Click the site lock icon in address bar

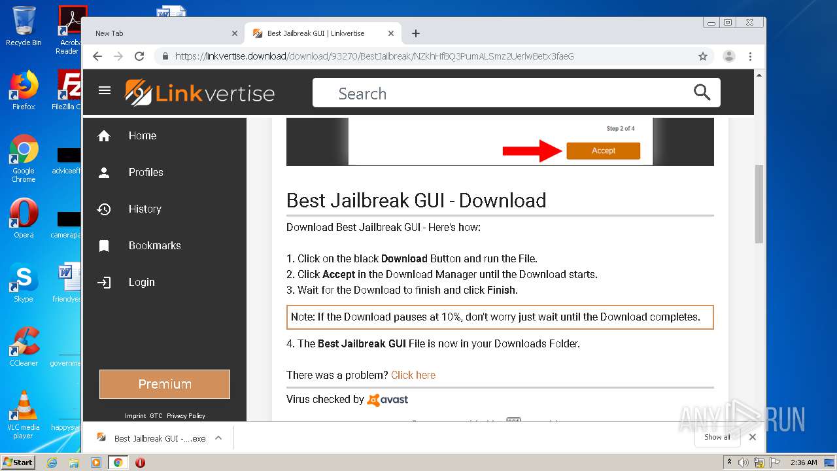point(165,56)
